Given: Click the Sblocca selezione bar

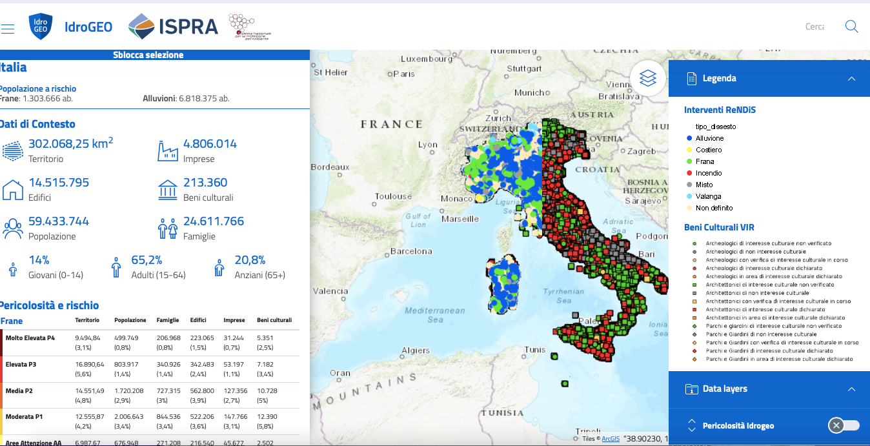Looking at the screenshot, I should coord(148,55).
